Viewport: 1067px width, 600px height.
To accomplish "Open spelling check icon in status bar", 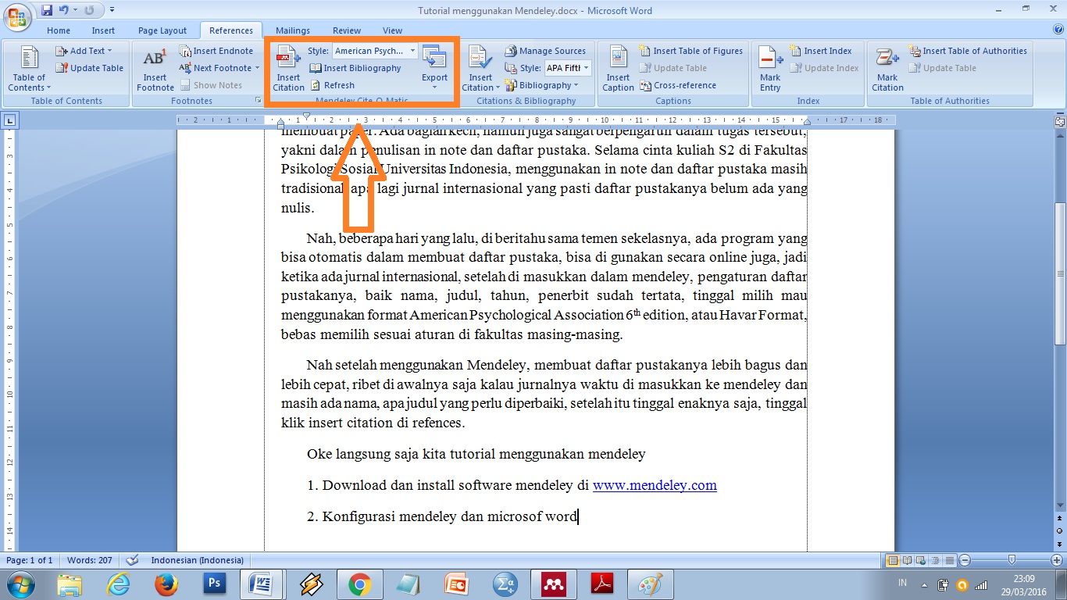I will 132,560.
